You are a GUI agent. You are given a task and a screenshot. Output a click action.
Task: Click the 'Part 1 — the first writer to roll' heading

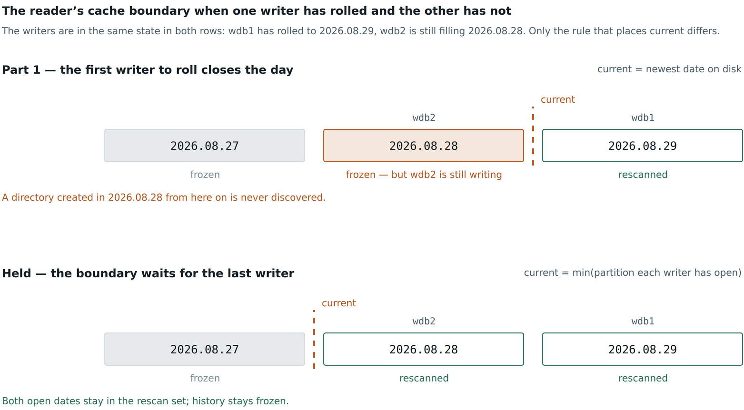coord(148,70)
